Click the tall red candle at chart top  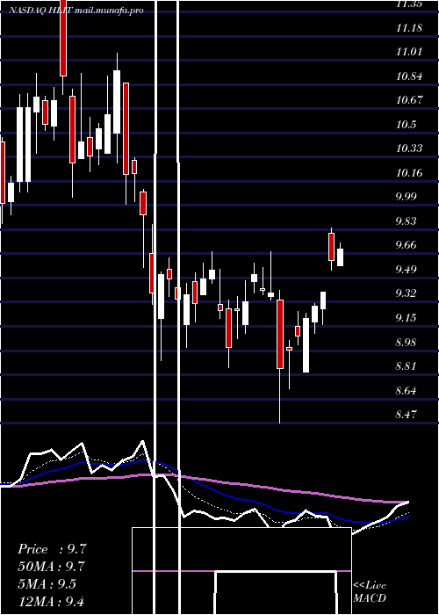[x=63, y=39]
